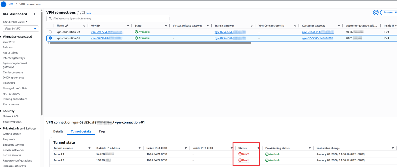Sort by the Virtual private gateway column
Screen dimensions: 397x167
[208, 26]
